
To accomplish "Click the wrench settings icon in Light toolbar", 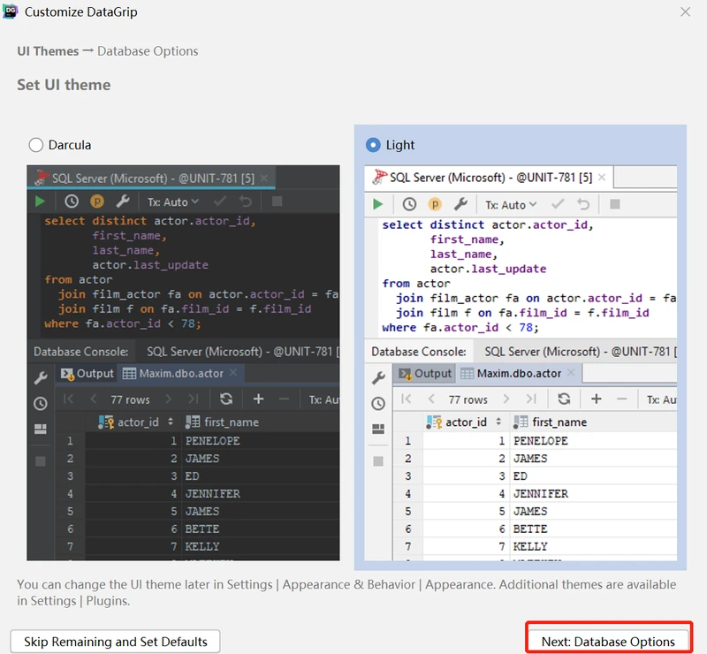I will click(460, 204).
